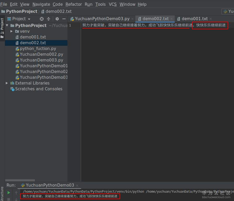Hide the Project panel with minus icon
The width and height of the screenshot is (234, 201).
pos(64,19)
